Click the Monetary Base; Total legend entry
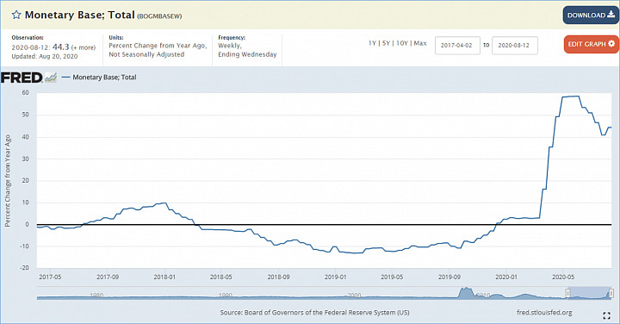 [x=99, y=78]
